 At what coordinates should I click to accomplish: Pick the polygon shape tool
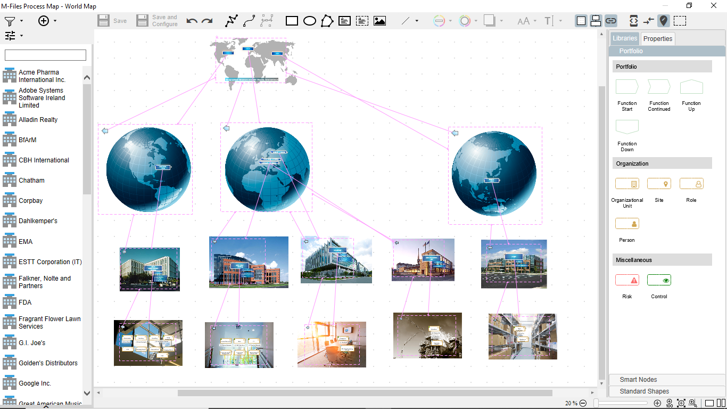click(x=327, y=21)
